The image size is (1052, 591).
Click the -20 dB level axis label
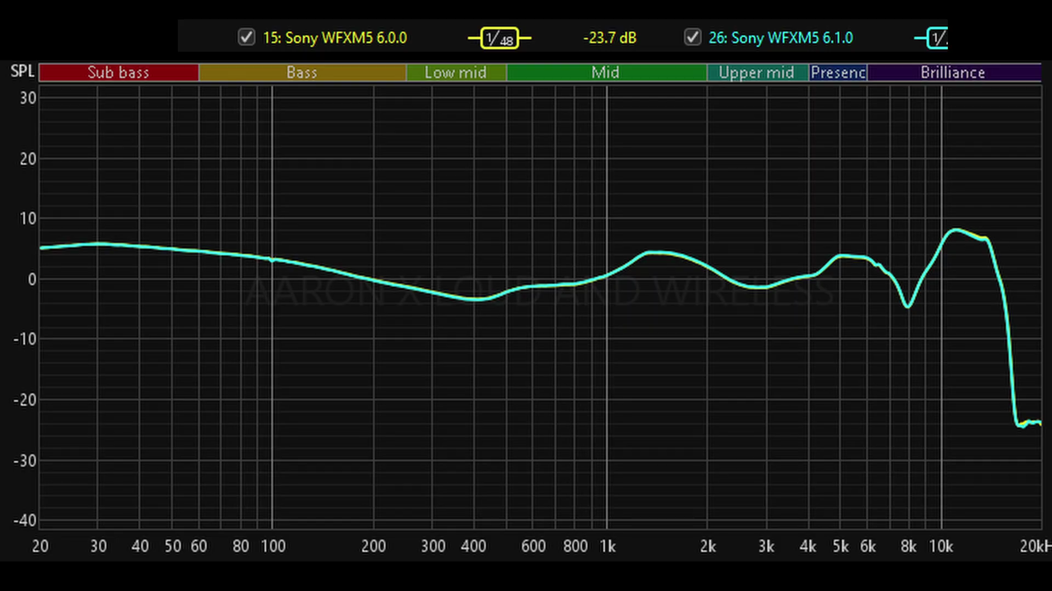coord(25,400)
